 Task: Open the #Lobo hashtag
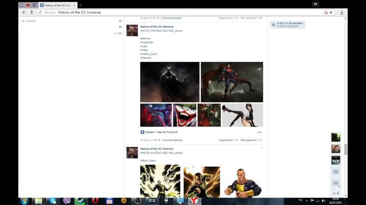coord(144,46)
